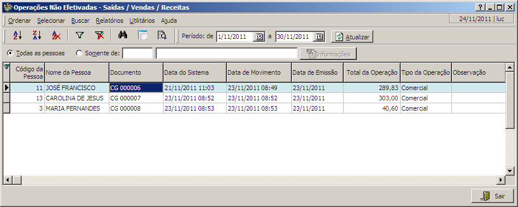Click the person code field beside 'Somente de'
Image resolution: width=518 pixels, height=207 pixels.
(x=137, y=53)
